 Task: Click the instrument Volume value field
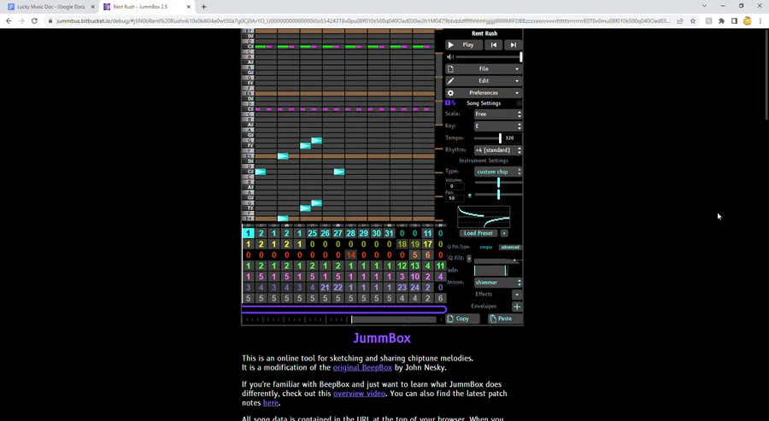coord(454,186)
